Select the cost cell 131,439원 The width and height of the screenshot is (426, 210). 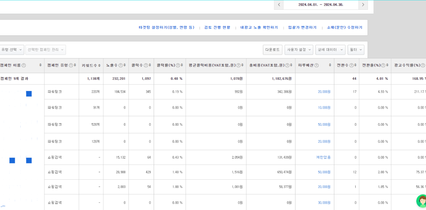[284, 157]
